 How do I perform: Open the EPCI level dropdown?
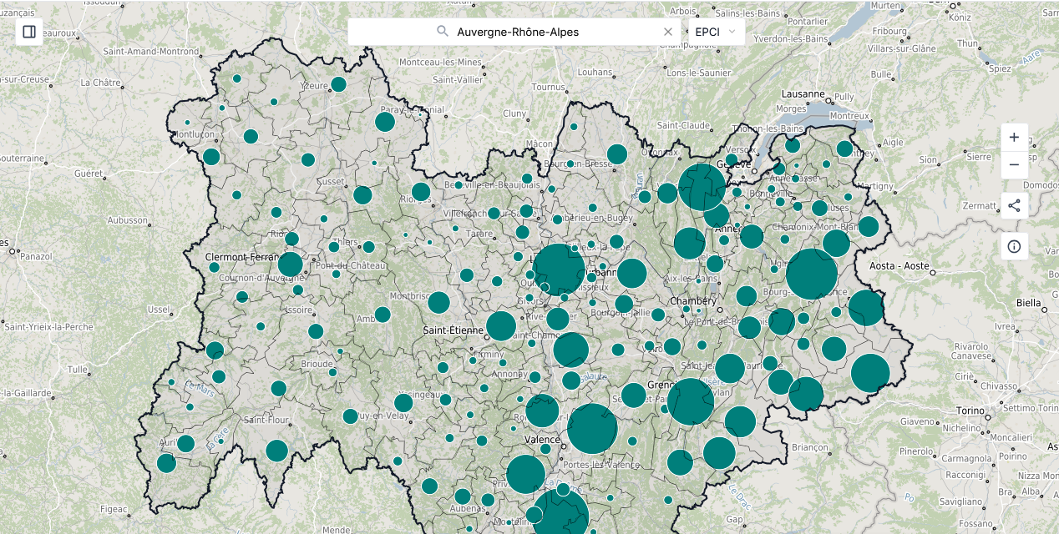tap(715, 32)
